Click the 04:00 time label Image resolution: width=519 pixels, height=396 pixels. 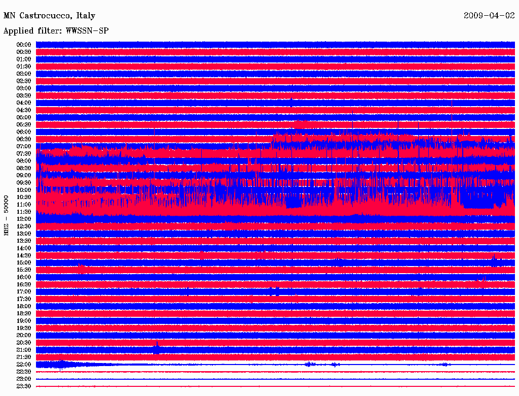24,103
